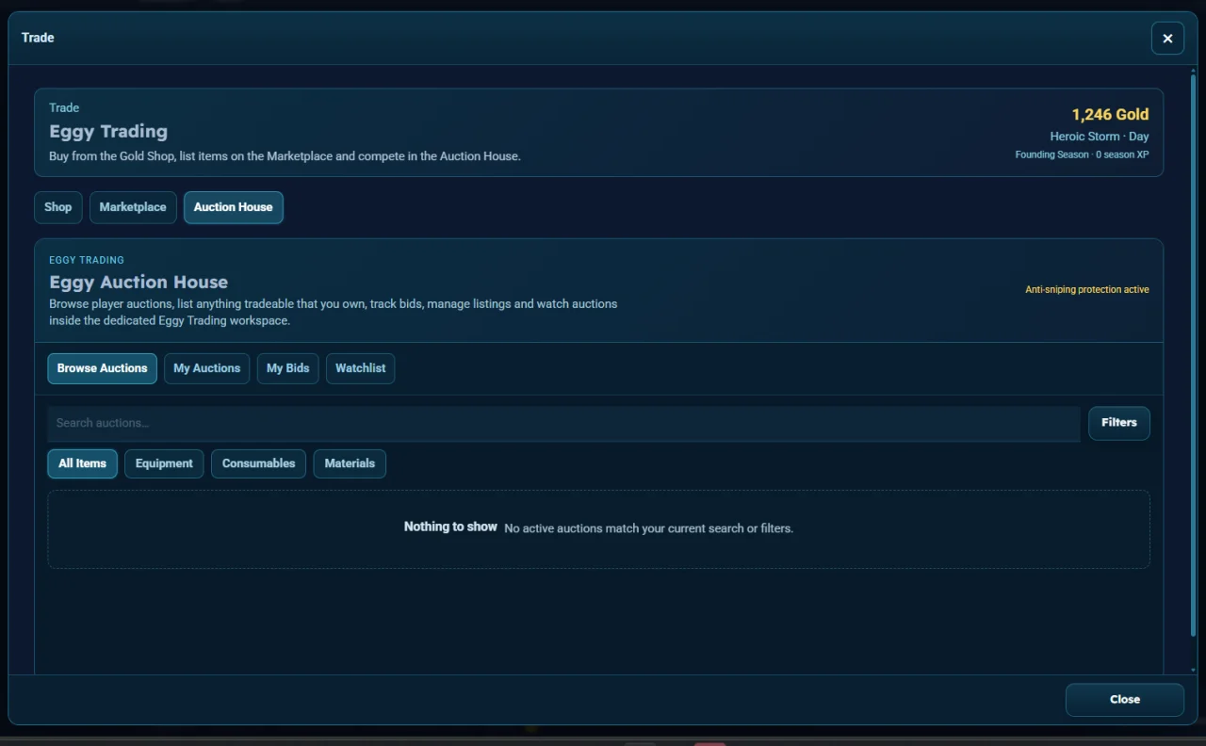Screen dimensions: 1206x746
Task: Click the 1,246 Gold balance text
Action: click(1111, 115)
